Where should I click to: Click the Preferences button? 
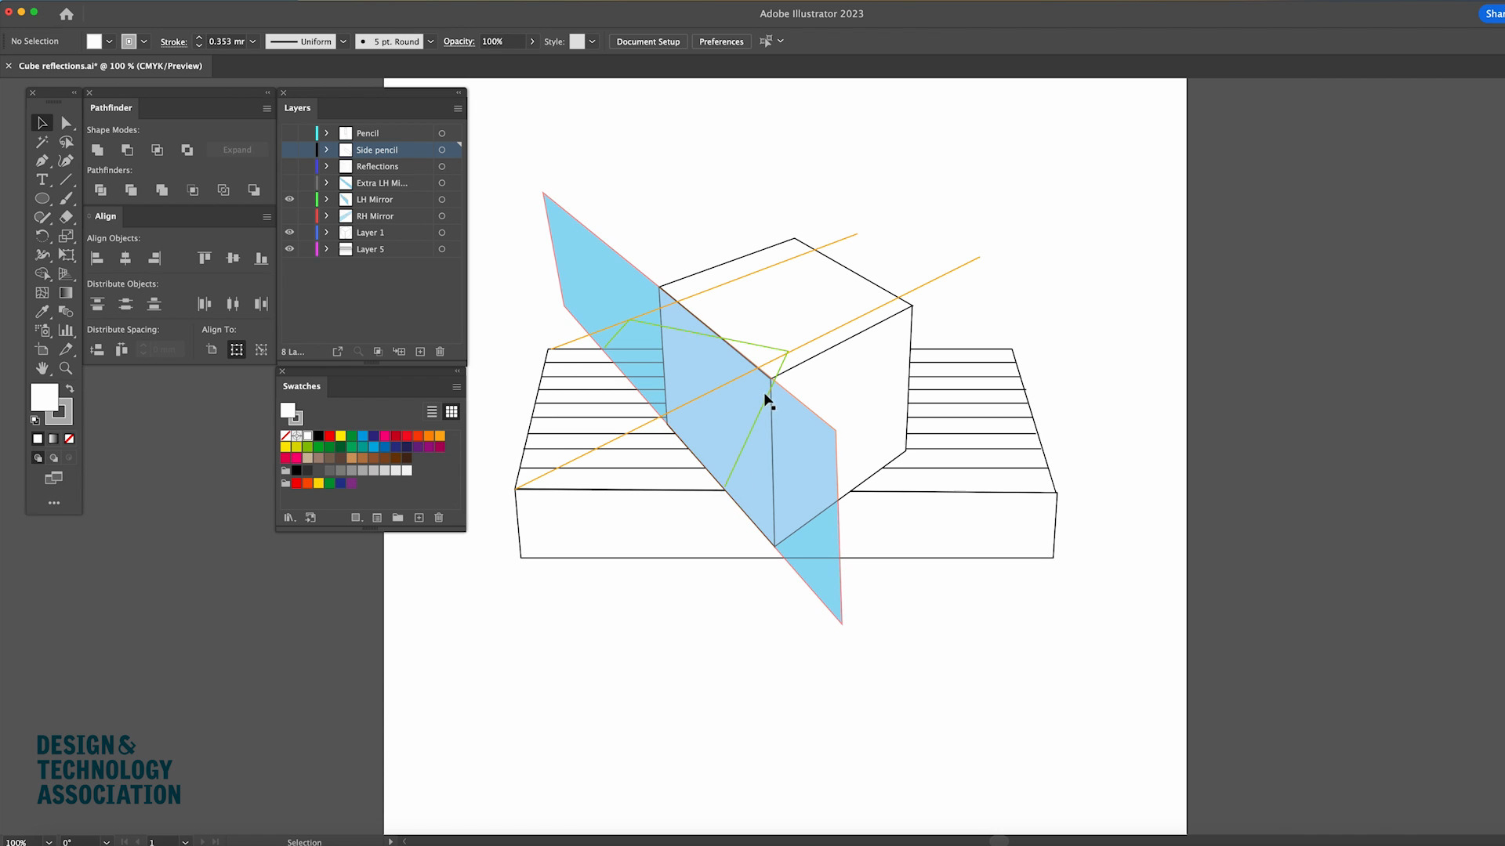coord(720,42)
